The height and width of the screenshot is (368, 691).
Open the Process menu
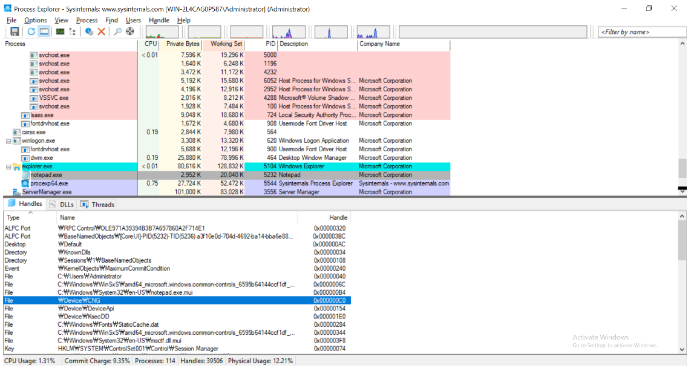coord(87,20)
